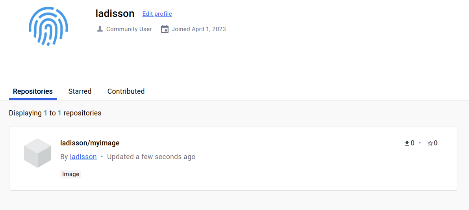This screenshot has height=210, width=469.
Task: Click the star count number
Action: (x=436, y=143)
